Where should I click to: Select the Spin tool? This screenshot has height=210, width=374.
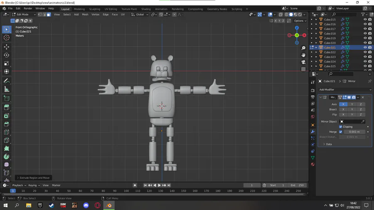point(6,156)
